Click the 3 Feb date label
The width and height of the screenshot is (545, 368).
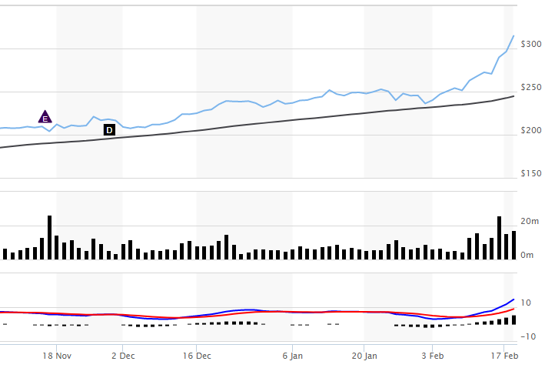(432, 356)
